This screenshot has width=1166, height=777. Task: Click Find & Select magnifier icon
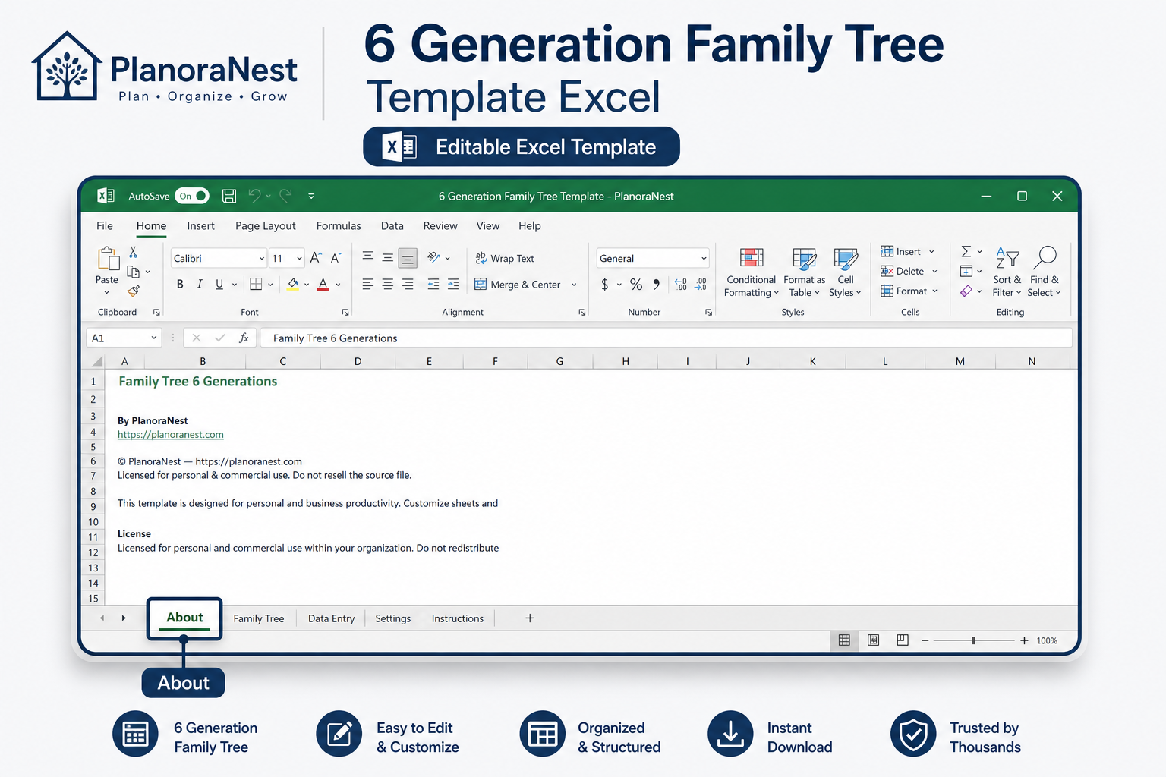tap(1045, 257)
